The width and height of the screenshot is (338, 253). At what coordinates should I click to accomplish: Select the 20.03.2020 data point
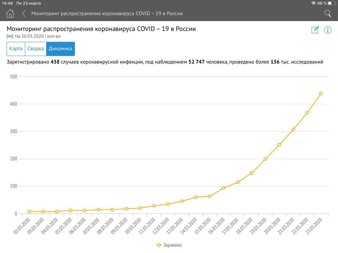(x=279, y=145)
